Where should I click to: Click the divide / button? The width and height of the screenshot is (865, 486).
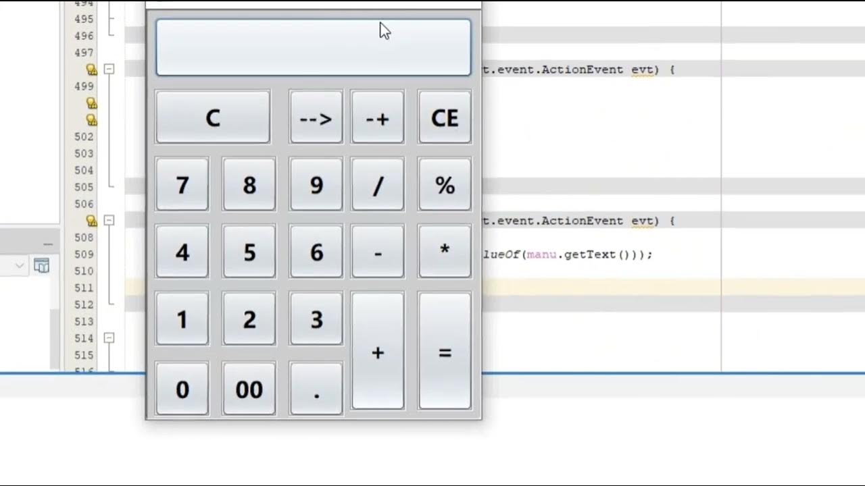378,184
